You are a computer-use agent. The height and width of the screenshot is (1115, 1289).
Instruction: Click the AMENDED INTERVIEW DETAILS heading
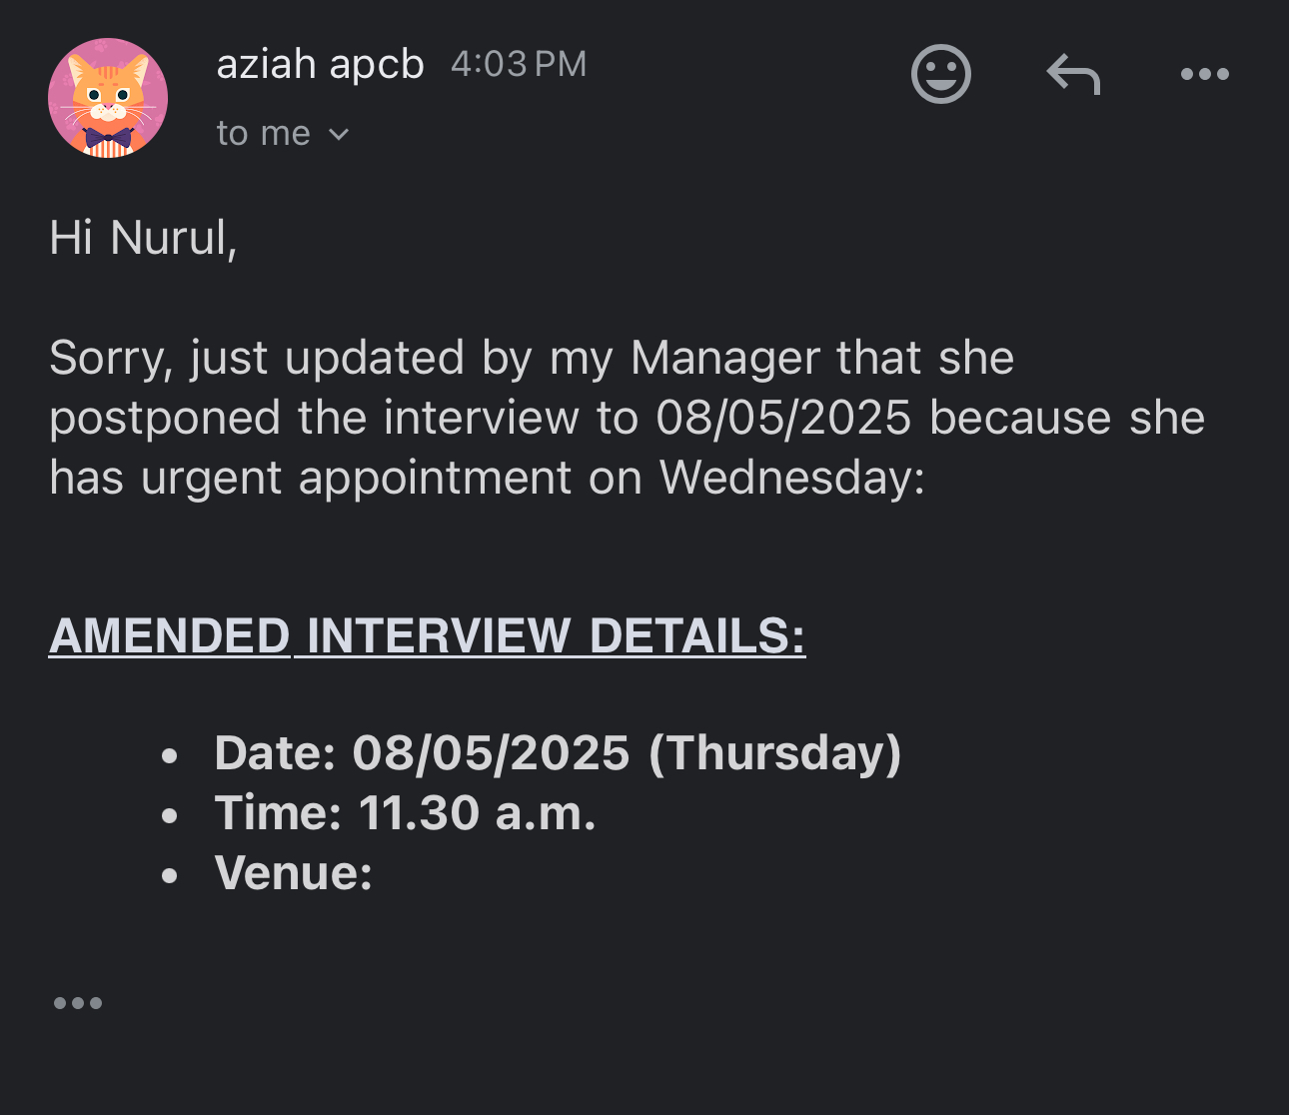pyautogui.click(x=427, y=635)
